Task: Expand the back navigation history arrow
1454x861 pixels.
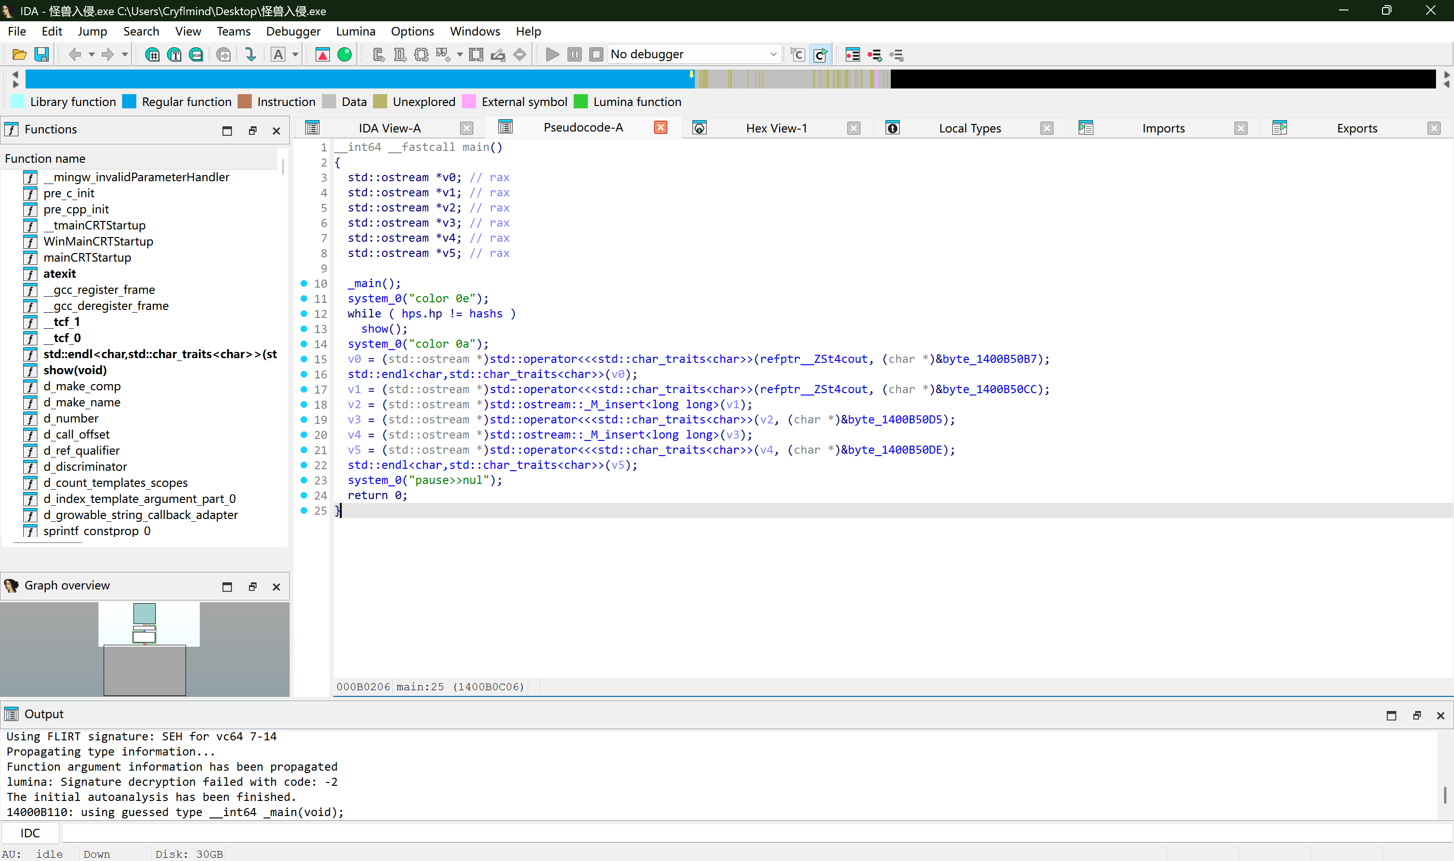Action: (x=92, y=54)
